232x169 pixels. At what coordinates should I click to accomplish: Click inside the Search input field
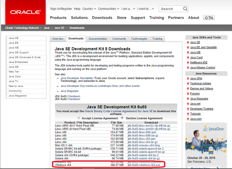(171, 9)
